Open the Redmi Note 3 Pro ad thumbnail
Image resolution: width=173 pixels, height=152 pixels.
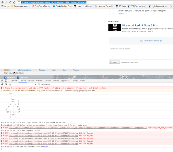pos(114,27)
